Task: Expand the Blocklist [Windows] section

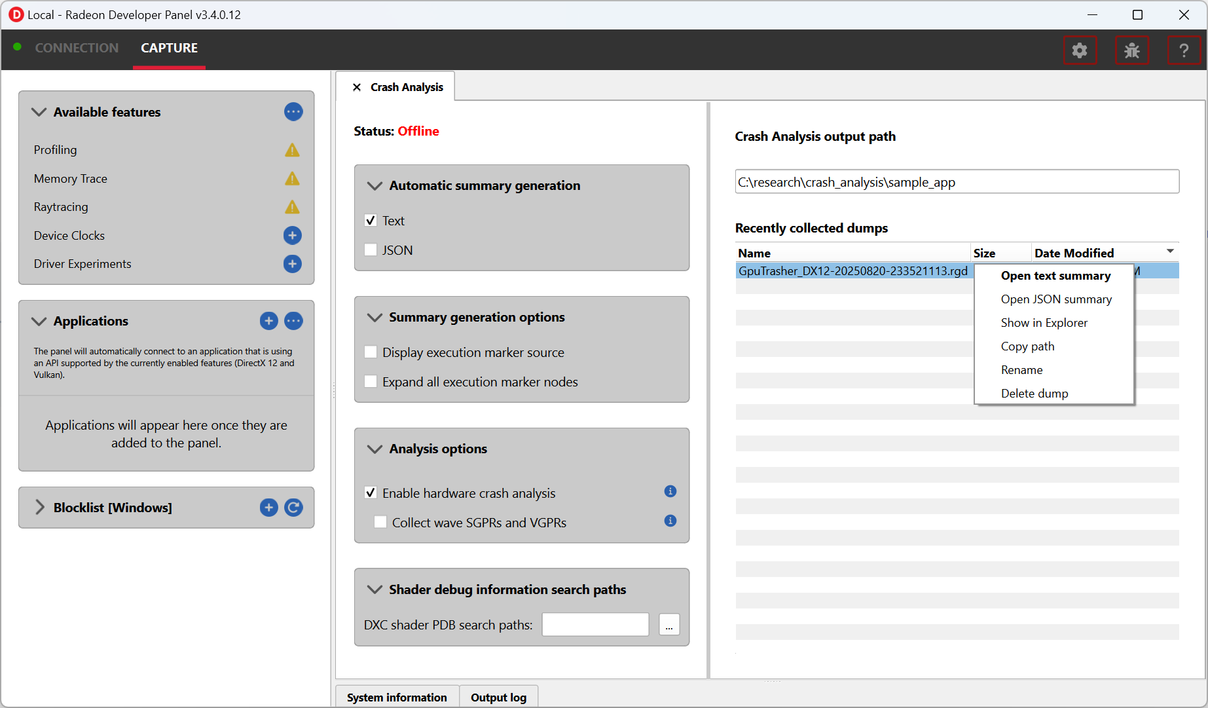Action: click(x=40, y=508)
